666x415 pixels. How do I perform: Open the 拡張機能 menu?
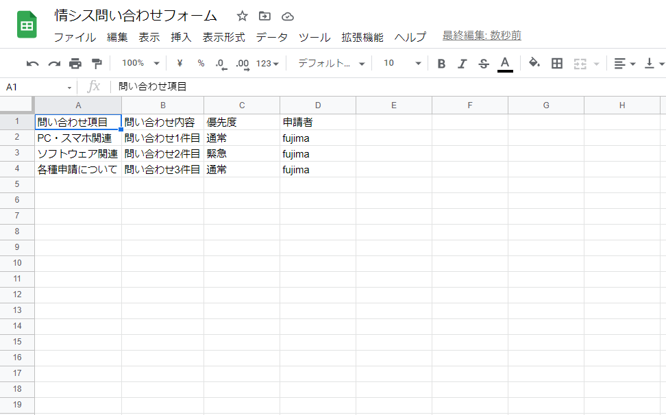pyautogui.click(x=364, y=38)
